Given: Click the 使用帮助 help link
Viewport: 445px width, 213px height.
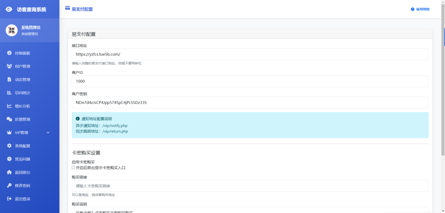Looking at the screenshot, I should coord(420,9).
